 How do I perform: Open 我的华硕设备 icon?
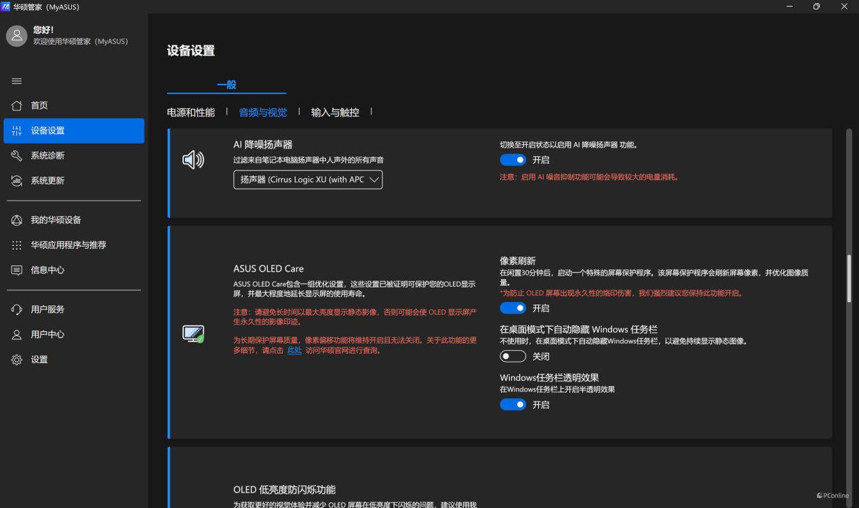17,220
